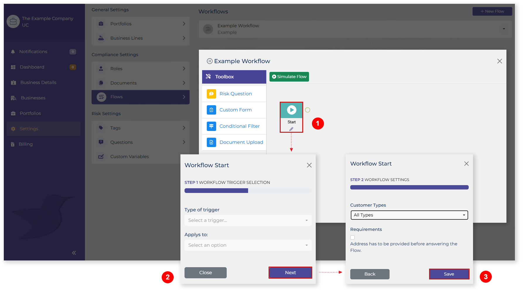Select the Risk Question toolbox item
This screenshot has width=524, height=297.
[x=235, y=94]
